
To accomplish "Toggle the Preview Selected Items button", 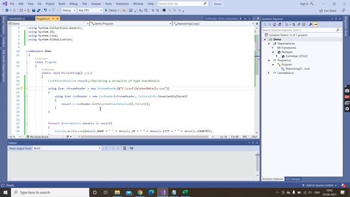I will (316, 24).
